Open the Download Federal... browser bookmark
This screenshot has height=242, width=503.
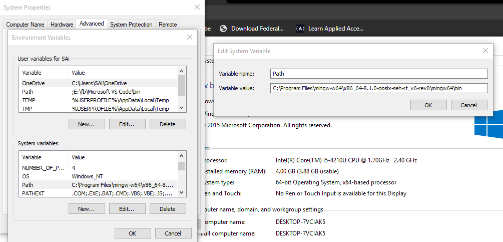pos(252,29)
